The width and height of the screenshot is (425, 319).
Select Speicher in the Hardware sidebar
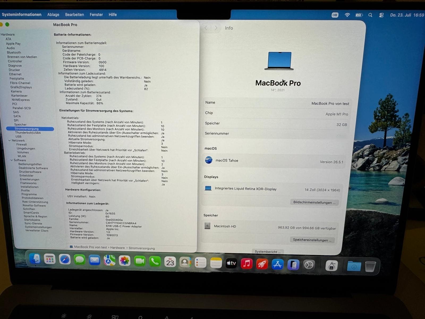[20, 124]
